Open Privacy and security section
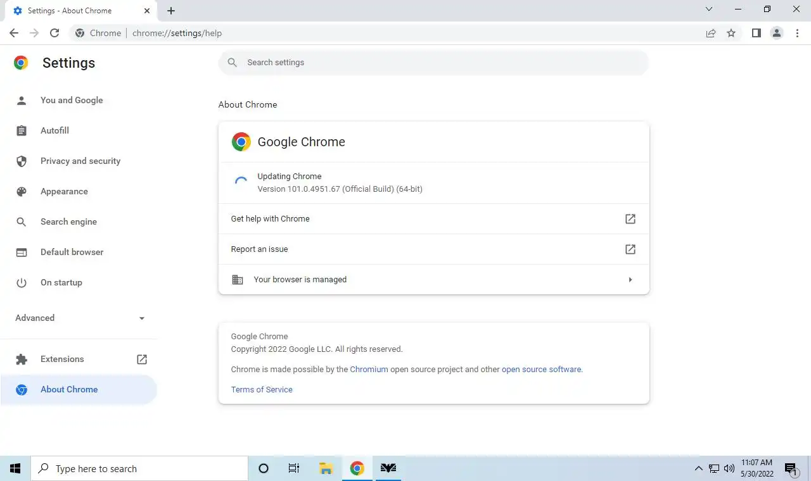This screenshot has height=481, width=811. (79, 161)
